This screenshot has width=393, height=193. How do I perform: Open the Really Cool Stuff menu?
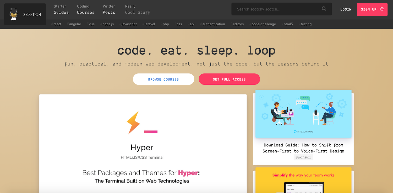click(138, 9)
